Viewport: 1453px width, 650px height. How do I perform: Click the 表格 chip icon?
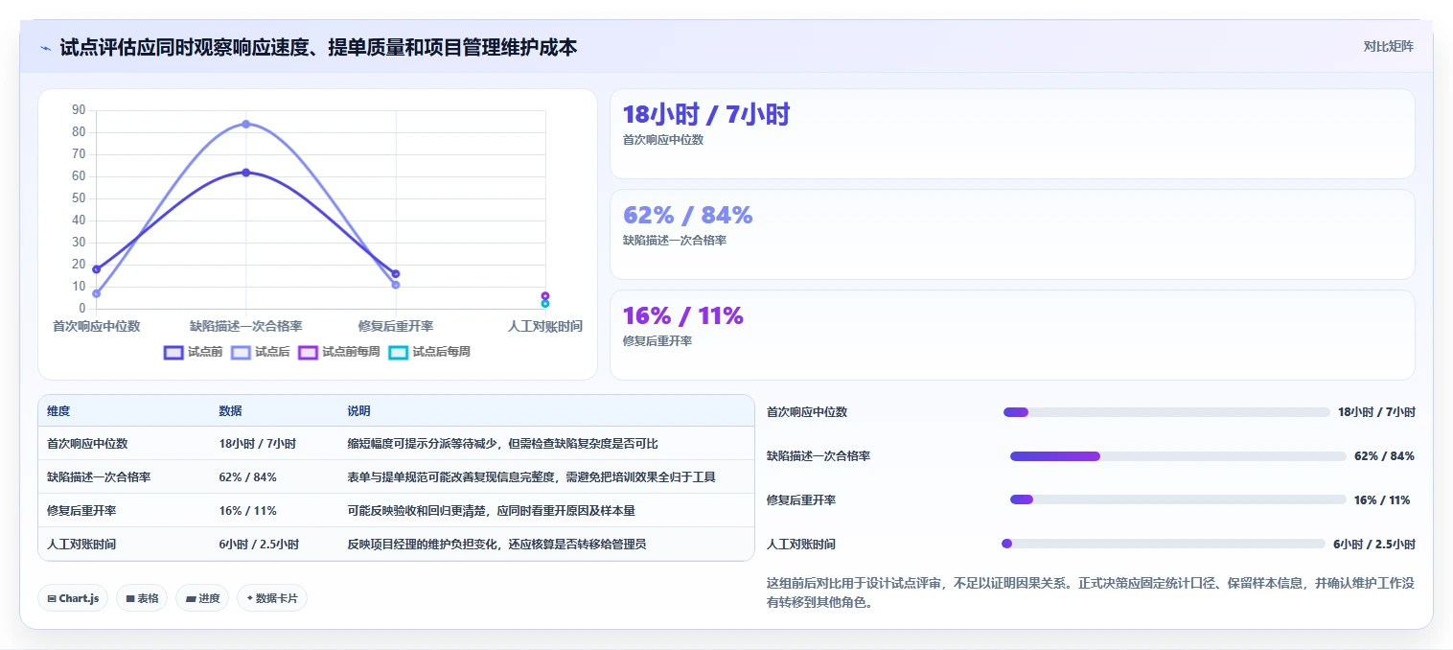point(130,598)
